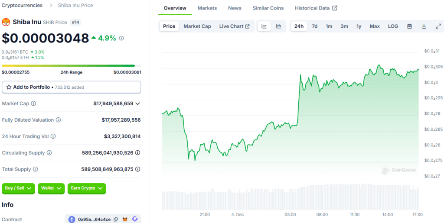The width and height of the screenshot is (444, 223).
Task: Open Similar Coins tab
Action: point(268,8)
